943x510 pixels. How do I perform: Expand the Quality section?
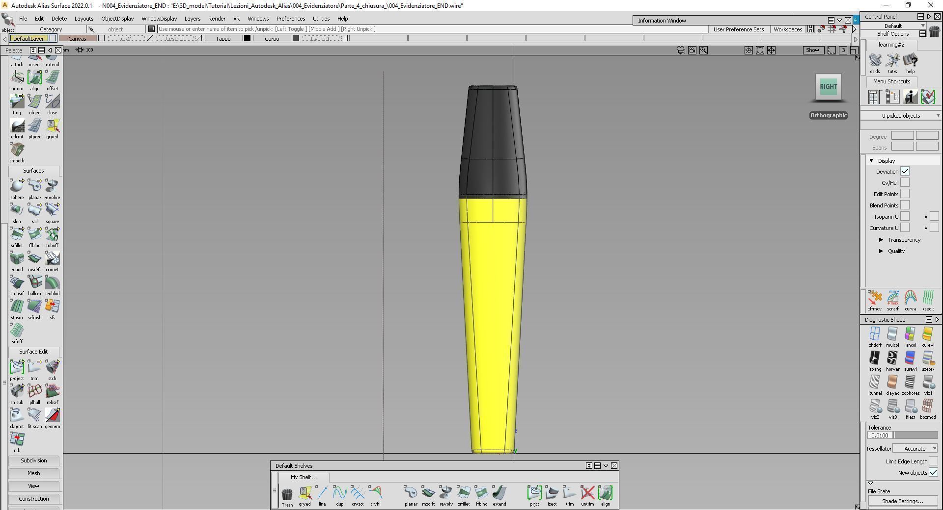coord(881,251)
